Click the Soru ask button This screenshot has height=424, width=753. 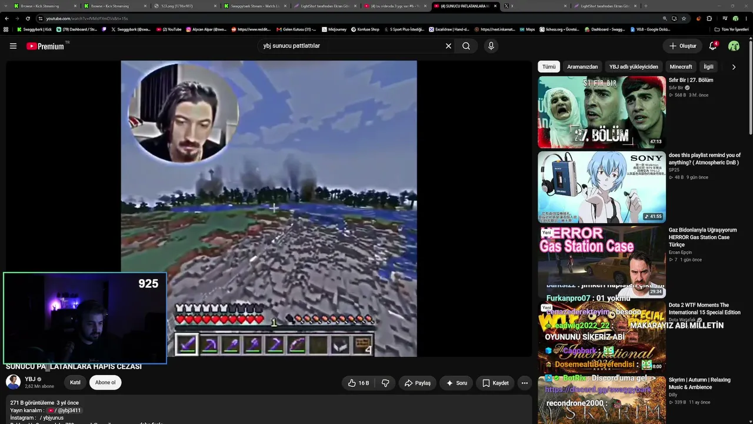457,383
